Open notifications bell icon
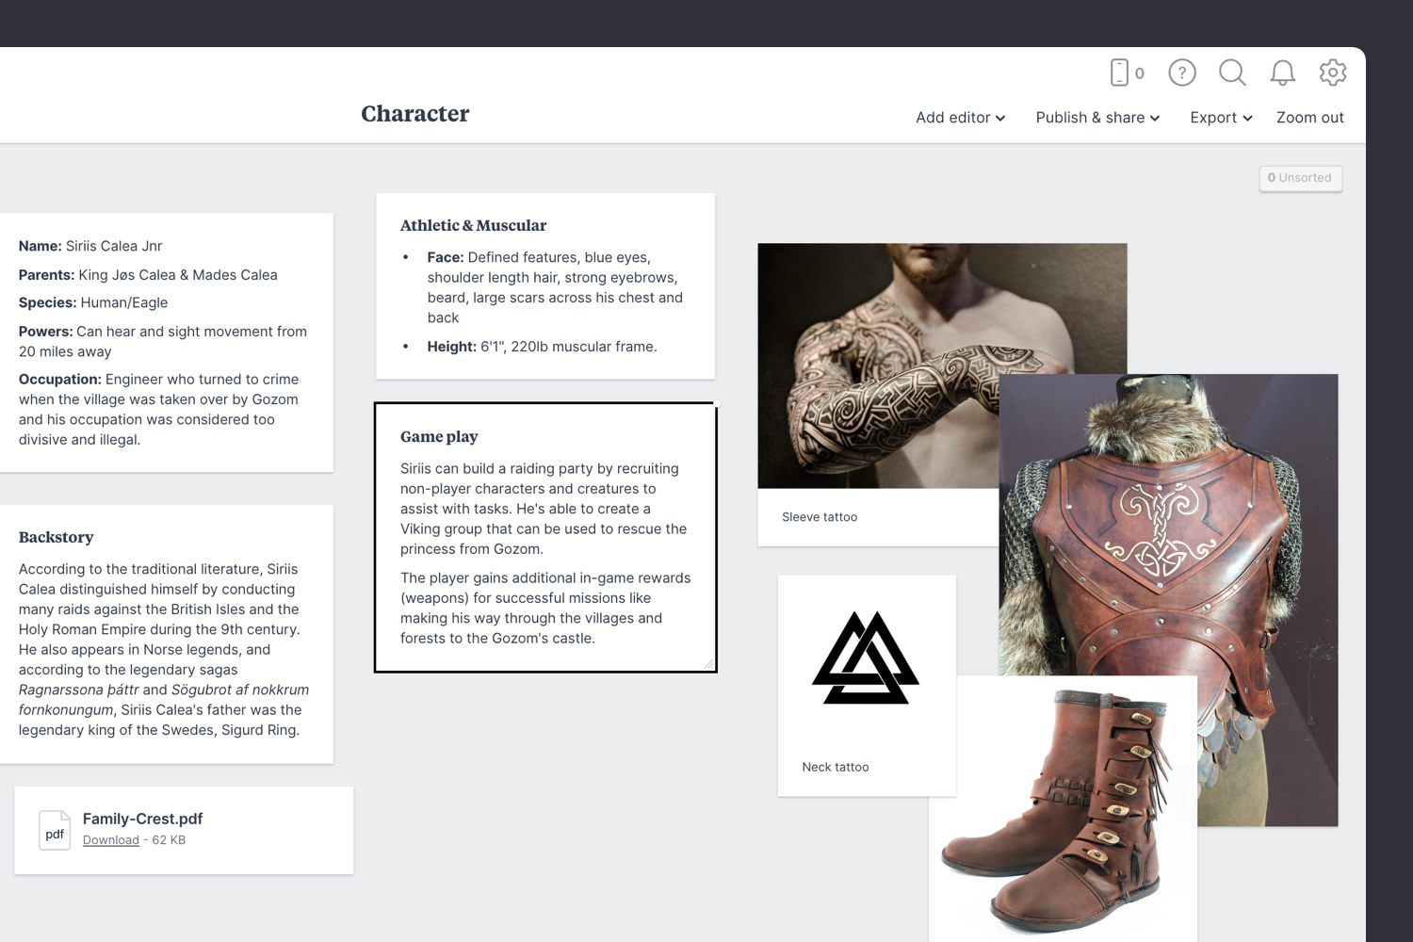1413x942 pixels. 1283,73
